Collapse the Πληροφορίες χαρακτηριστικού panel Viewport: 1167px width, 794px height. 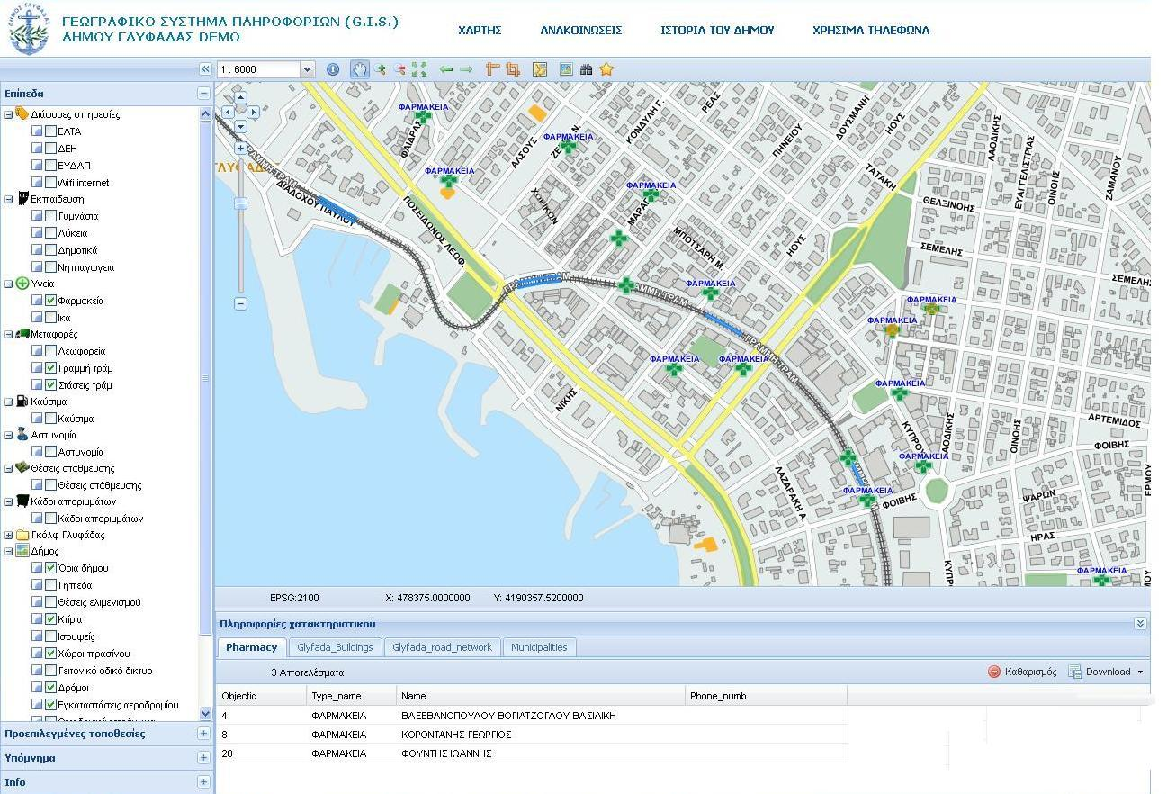pos(1141,623)
